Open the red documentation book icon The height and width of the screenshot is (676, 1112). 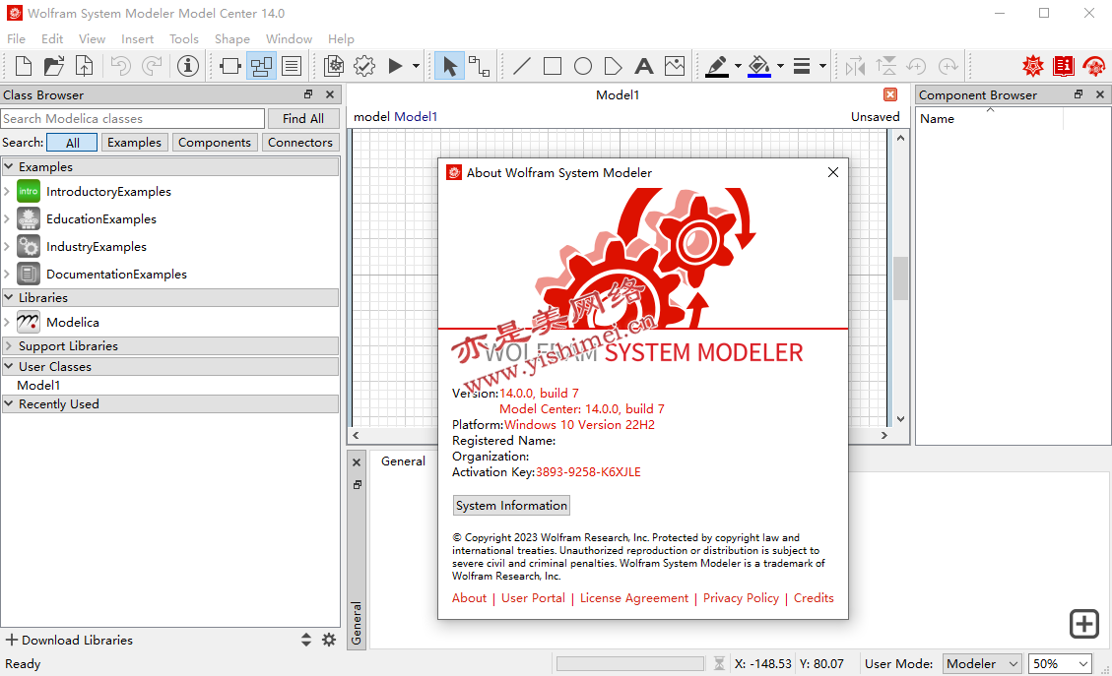[x=1064, y=66]
